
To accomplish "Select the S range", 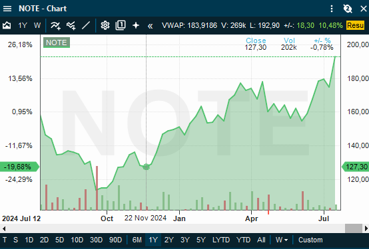I will point(15,240).
